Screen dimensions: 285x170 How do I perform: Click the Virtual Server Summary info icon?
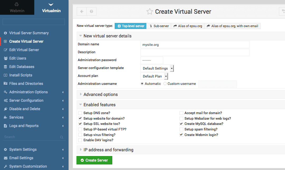click(x=5, y=33)
